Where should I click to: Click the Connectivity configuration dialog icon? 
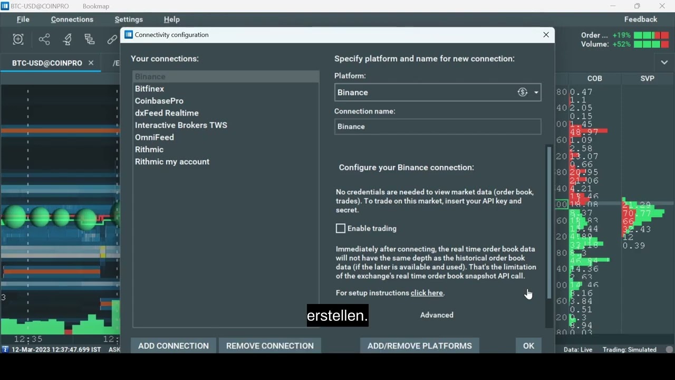[x=128, y=35]
